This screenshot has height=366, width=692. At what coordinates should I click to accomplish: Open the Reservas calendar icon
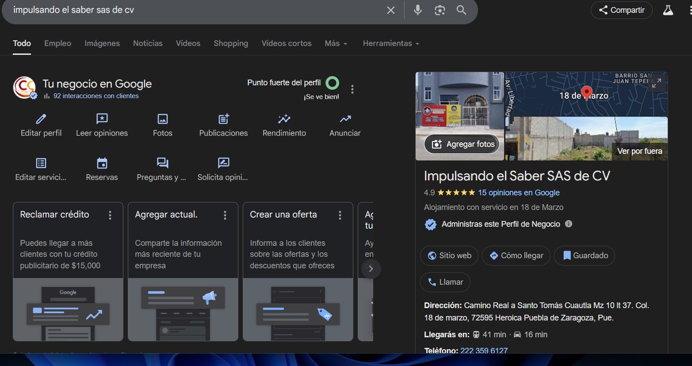102,163
